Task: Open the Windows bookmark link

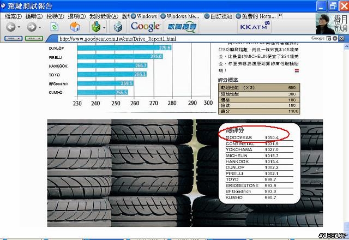Action: 144,16
